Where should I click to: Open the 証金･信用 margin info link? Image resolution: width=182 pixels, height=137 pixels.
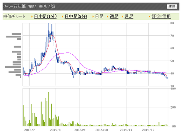[161, 16]
